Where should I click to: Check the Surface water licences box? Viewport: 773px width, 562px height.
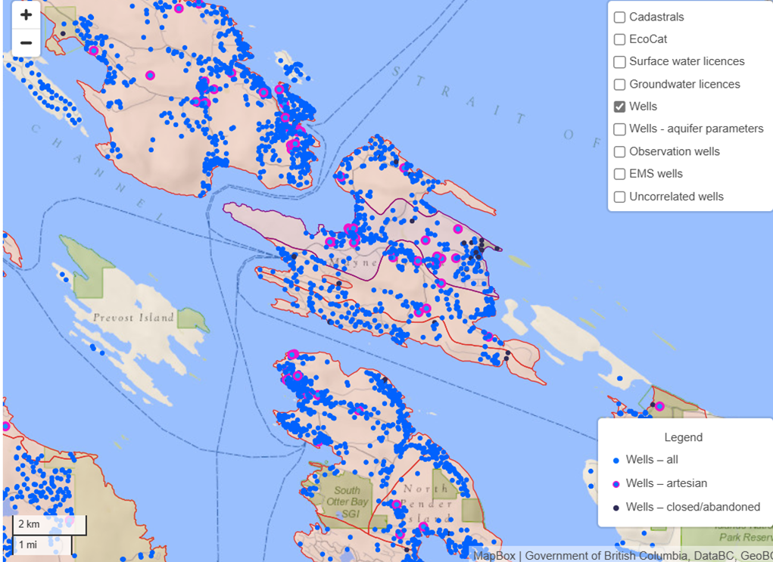pyautogui.click(x=619, y=62)
